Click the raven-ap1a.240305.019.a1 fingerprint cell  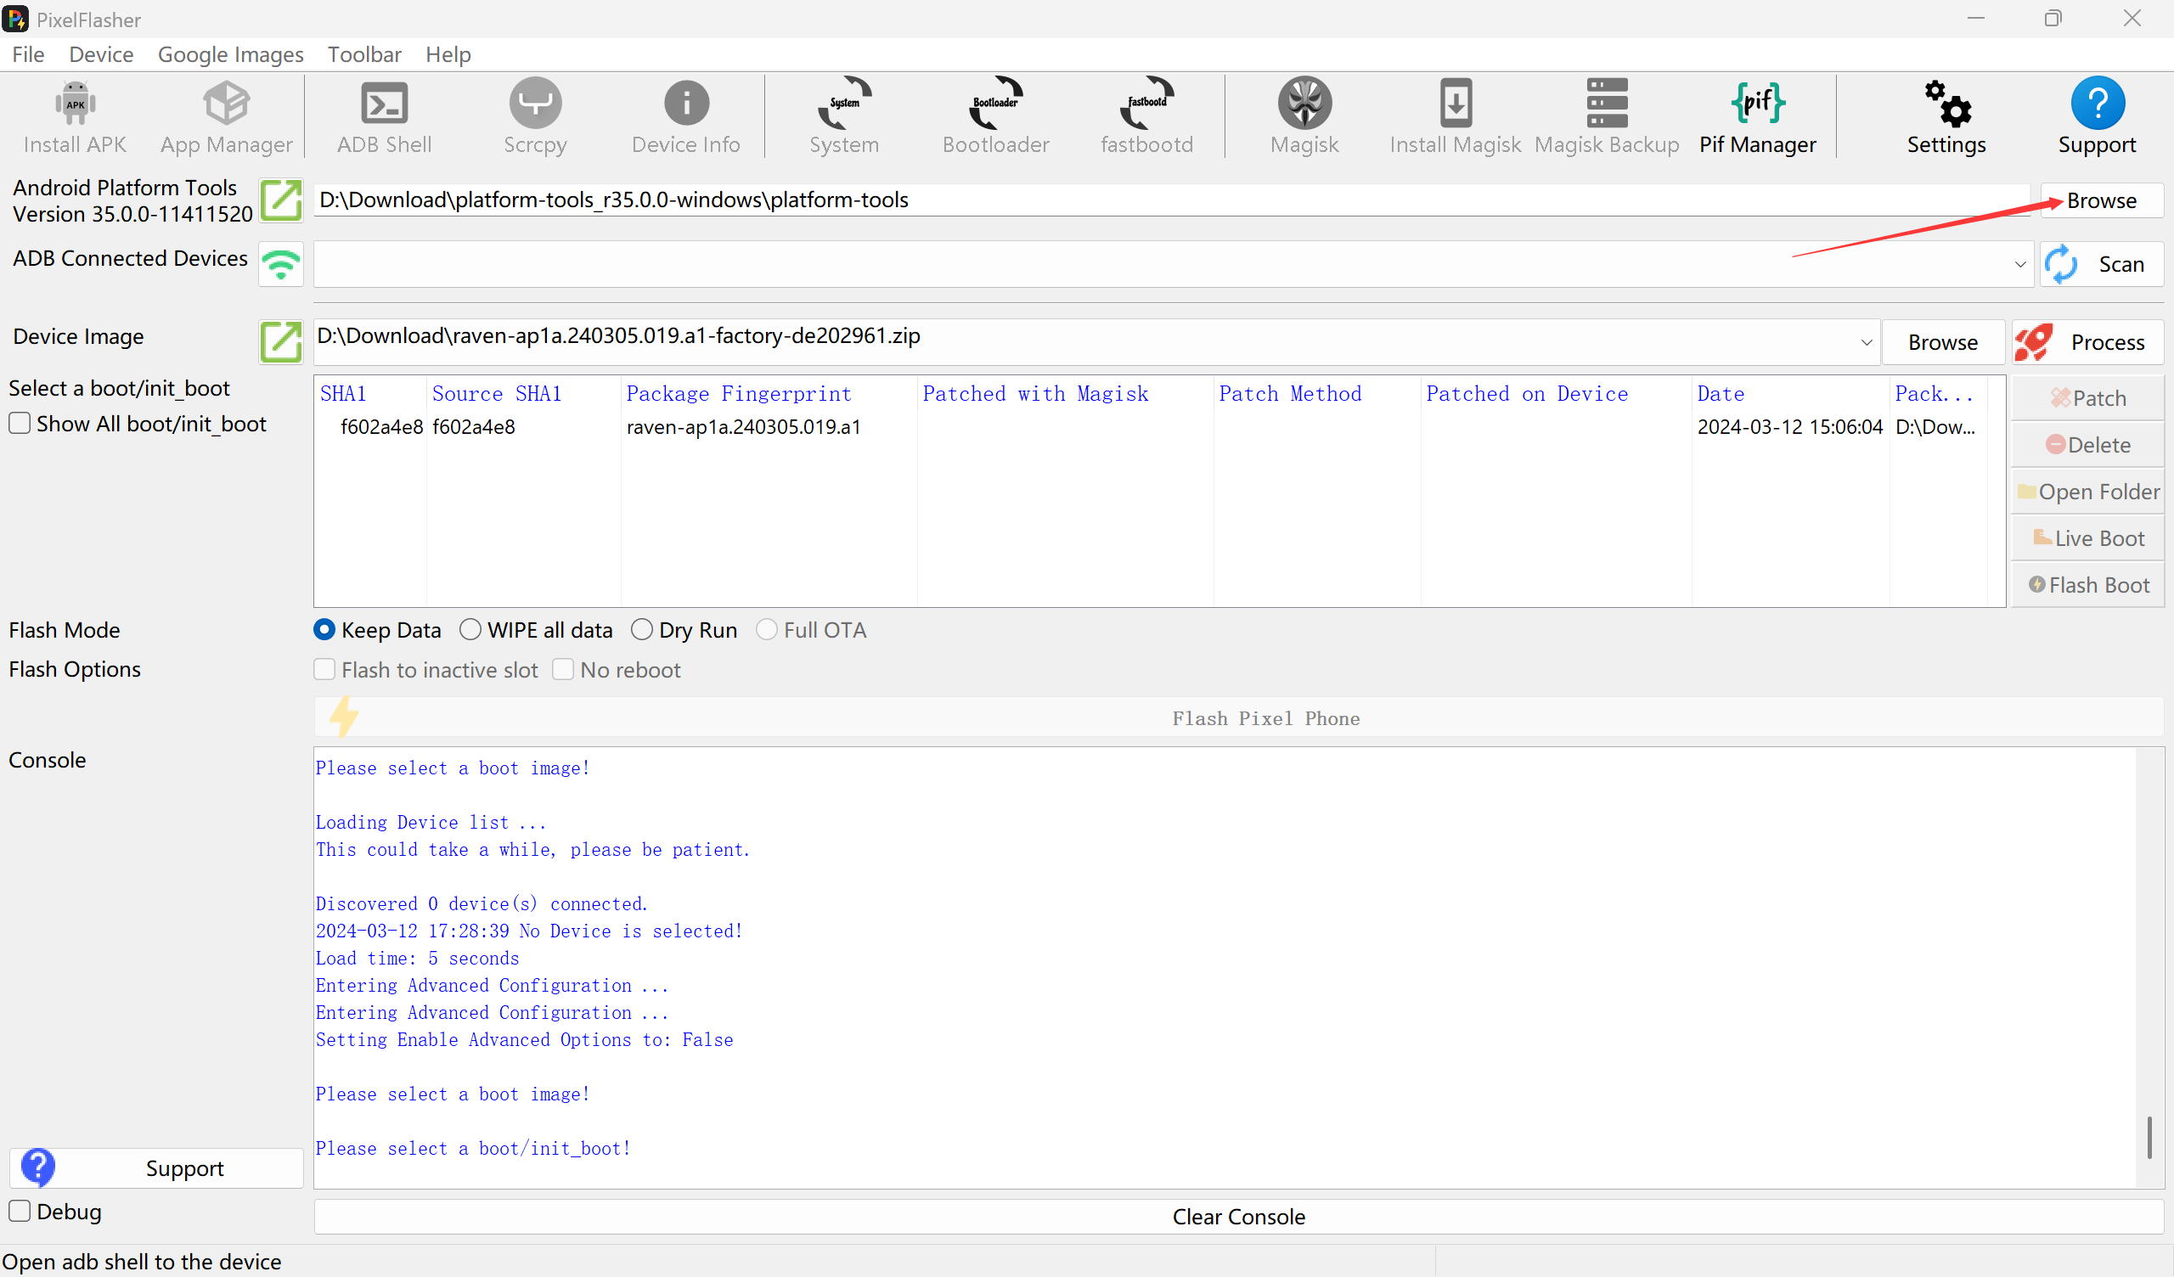[744, 427]
